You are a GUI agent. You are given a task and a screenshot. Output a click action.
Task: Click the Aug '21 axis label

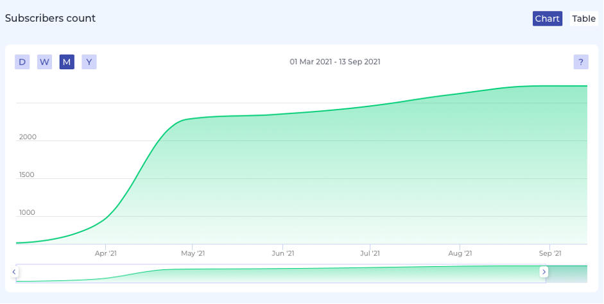(460, 253)
